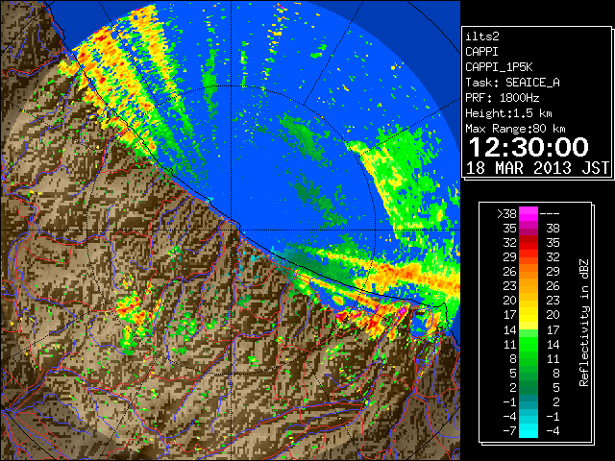Click the -7 legend value at bottom
This screenshot has height=461, width=615.
[509, 431]
